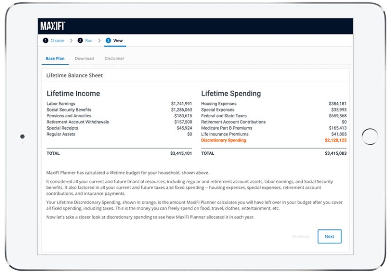Click the $384,181 value
This screenshot has width=391, height=272.
pos(337,104)
